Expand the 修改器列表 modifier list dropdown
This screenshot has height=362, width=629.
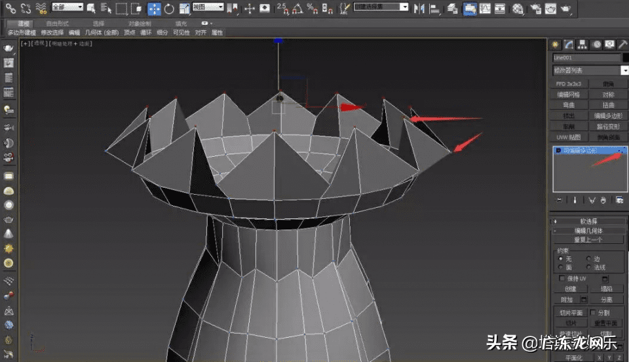coord(588,70)
